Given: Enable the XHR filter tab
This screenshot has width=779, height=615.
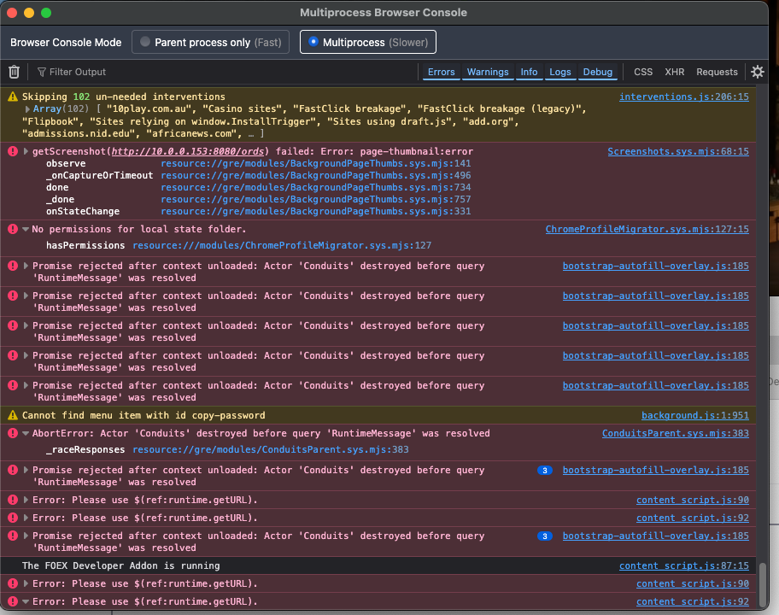Looking at the screenshot, I should pos(674,72).
